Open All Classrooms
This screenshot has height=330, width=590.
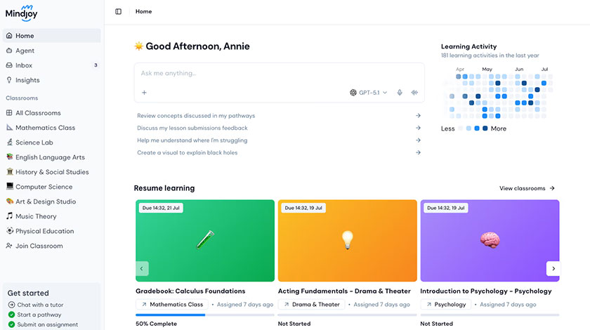[51, 113]
